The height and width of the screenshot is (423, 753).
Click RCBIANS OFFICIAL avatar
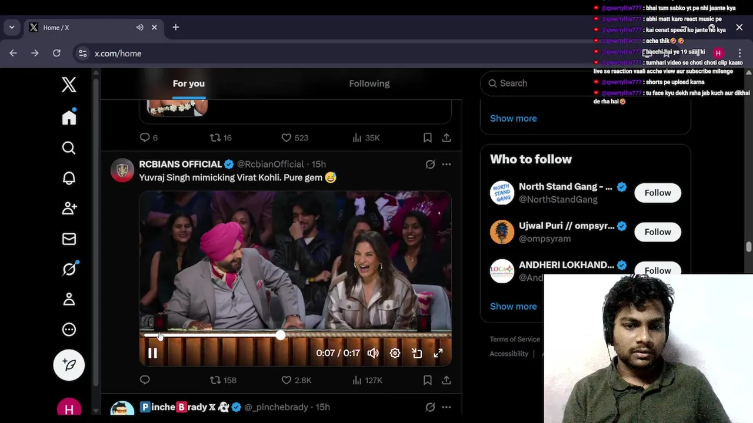click(x=122, y=170)
